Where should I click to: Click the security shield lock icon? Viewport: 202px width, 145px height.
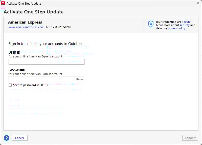tap(151, 24)
